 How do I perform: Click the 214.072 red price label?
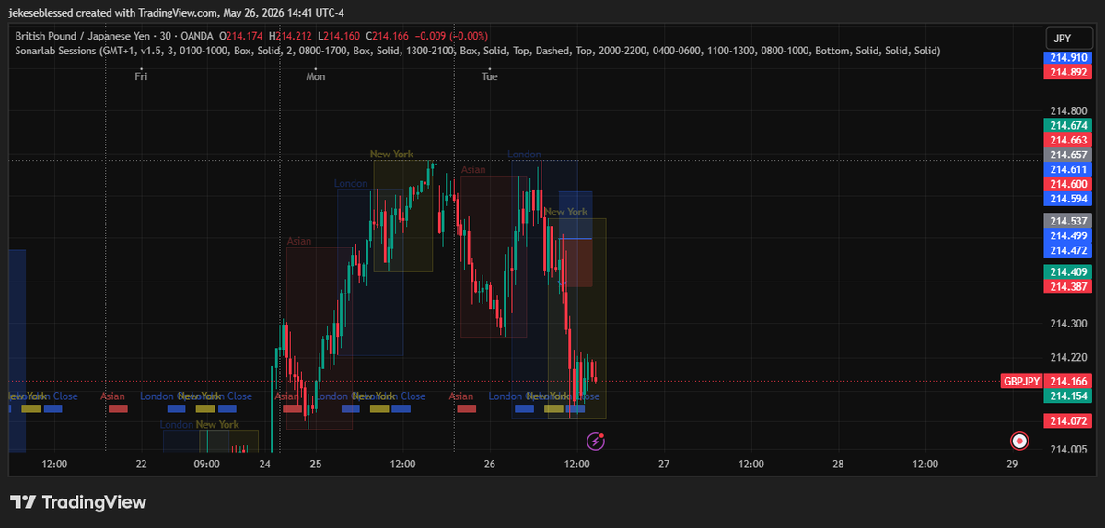click(1068, 420)
